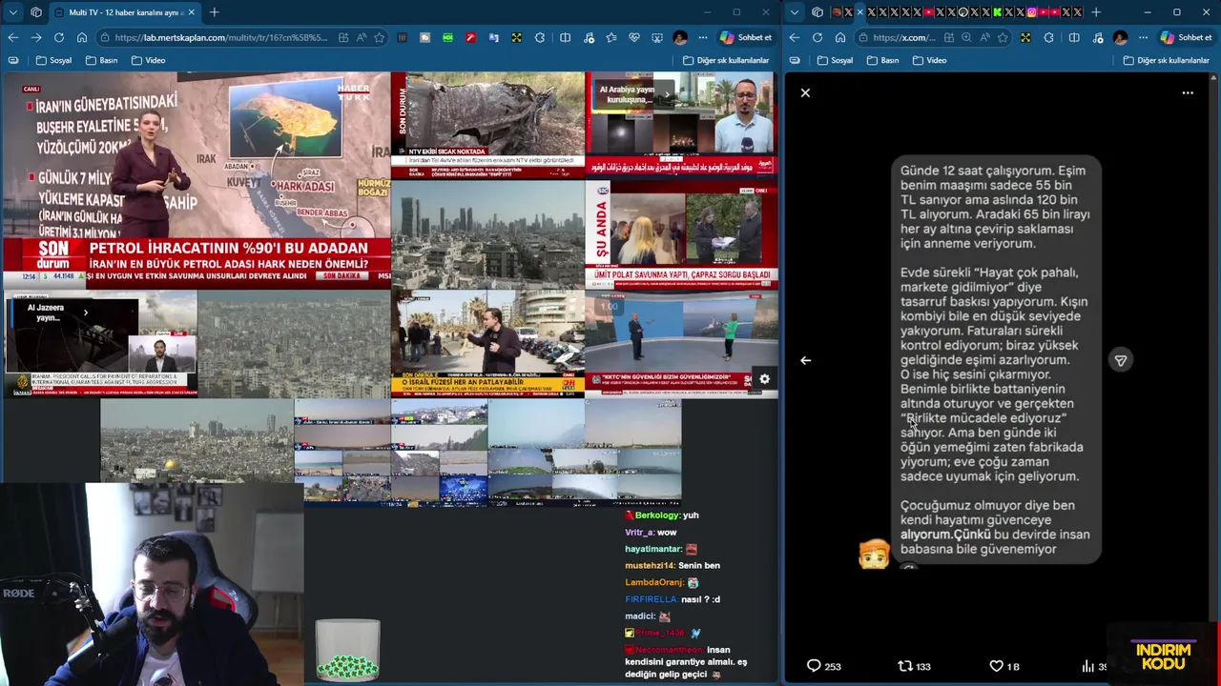The width and height of the screenshot is (1221, 686).
Task: Click the read aloud icon in Multi TV address bar
Action: 361,37
